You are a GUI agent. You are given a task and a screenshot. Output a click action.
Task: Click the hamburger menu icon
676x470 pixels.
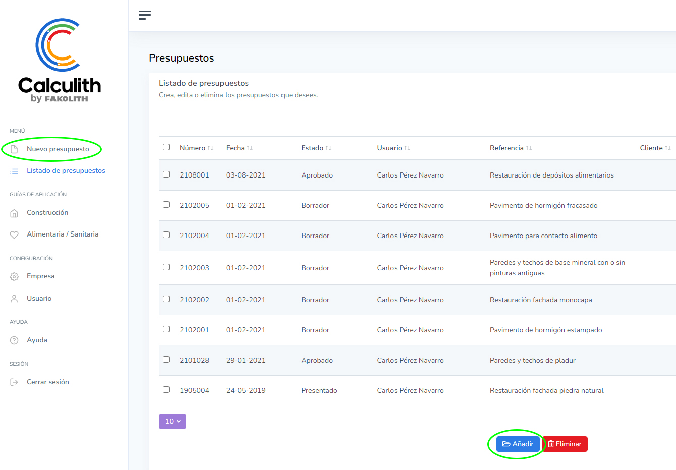pyautogui.click(x=145, y=15)
